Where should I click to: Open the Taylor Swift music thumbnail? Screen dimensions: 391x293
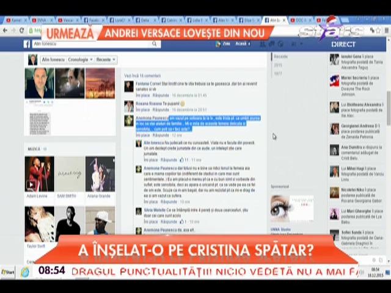pyautogui.click(x=39, y=224)
